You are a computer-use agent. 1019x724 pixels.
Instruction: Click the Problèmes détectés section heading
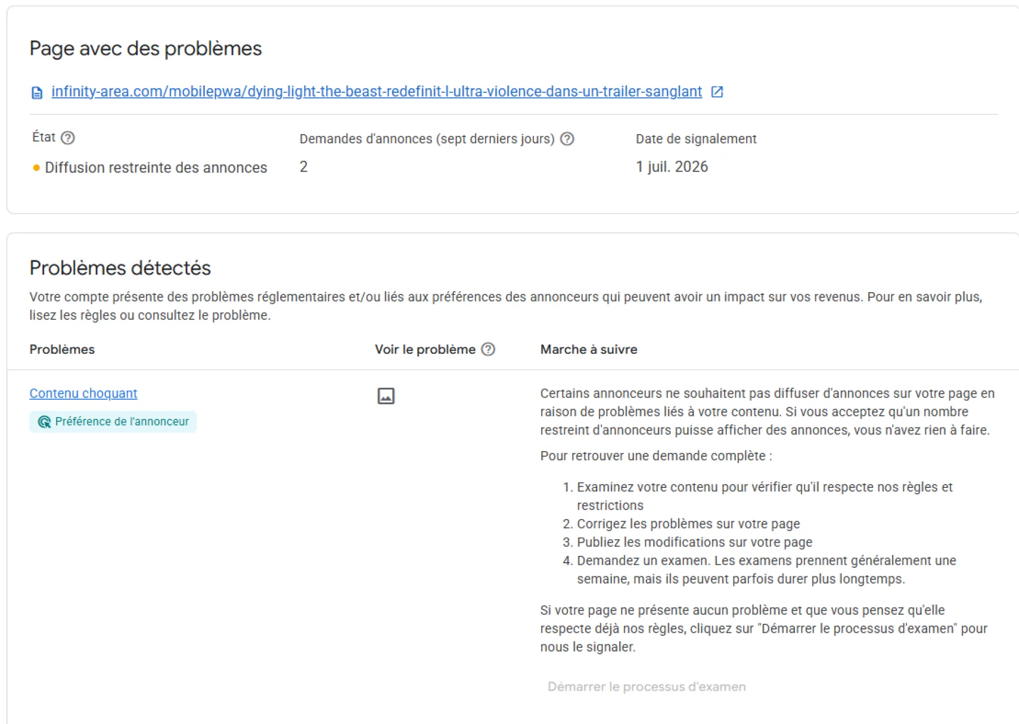click(120, 268)
